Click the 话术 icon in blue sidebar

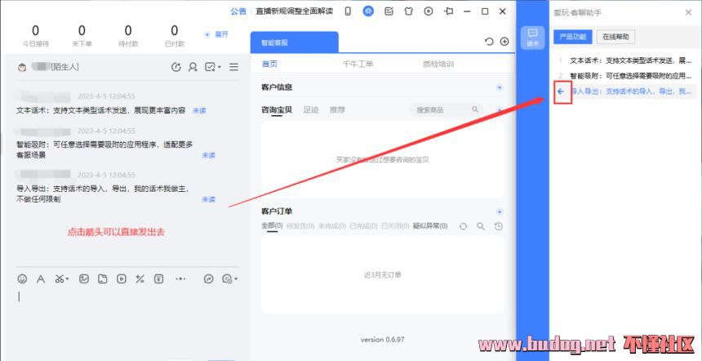532,38
